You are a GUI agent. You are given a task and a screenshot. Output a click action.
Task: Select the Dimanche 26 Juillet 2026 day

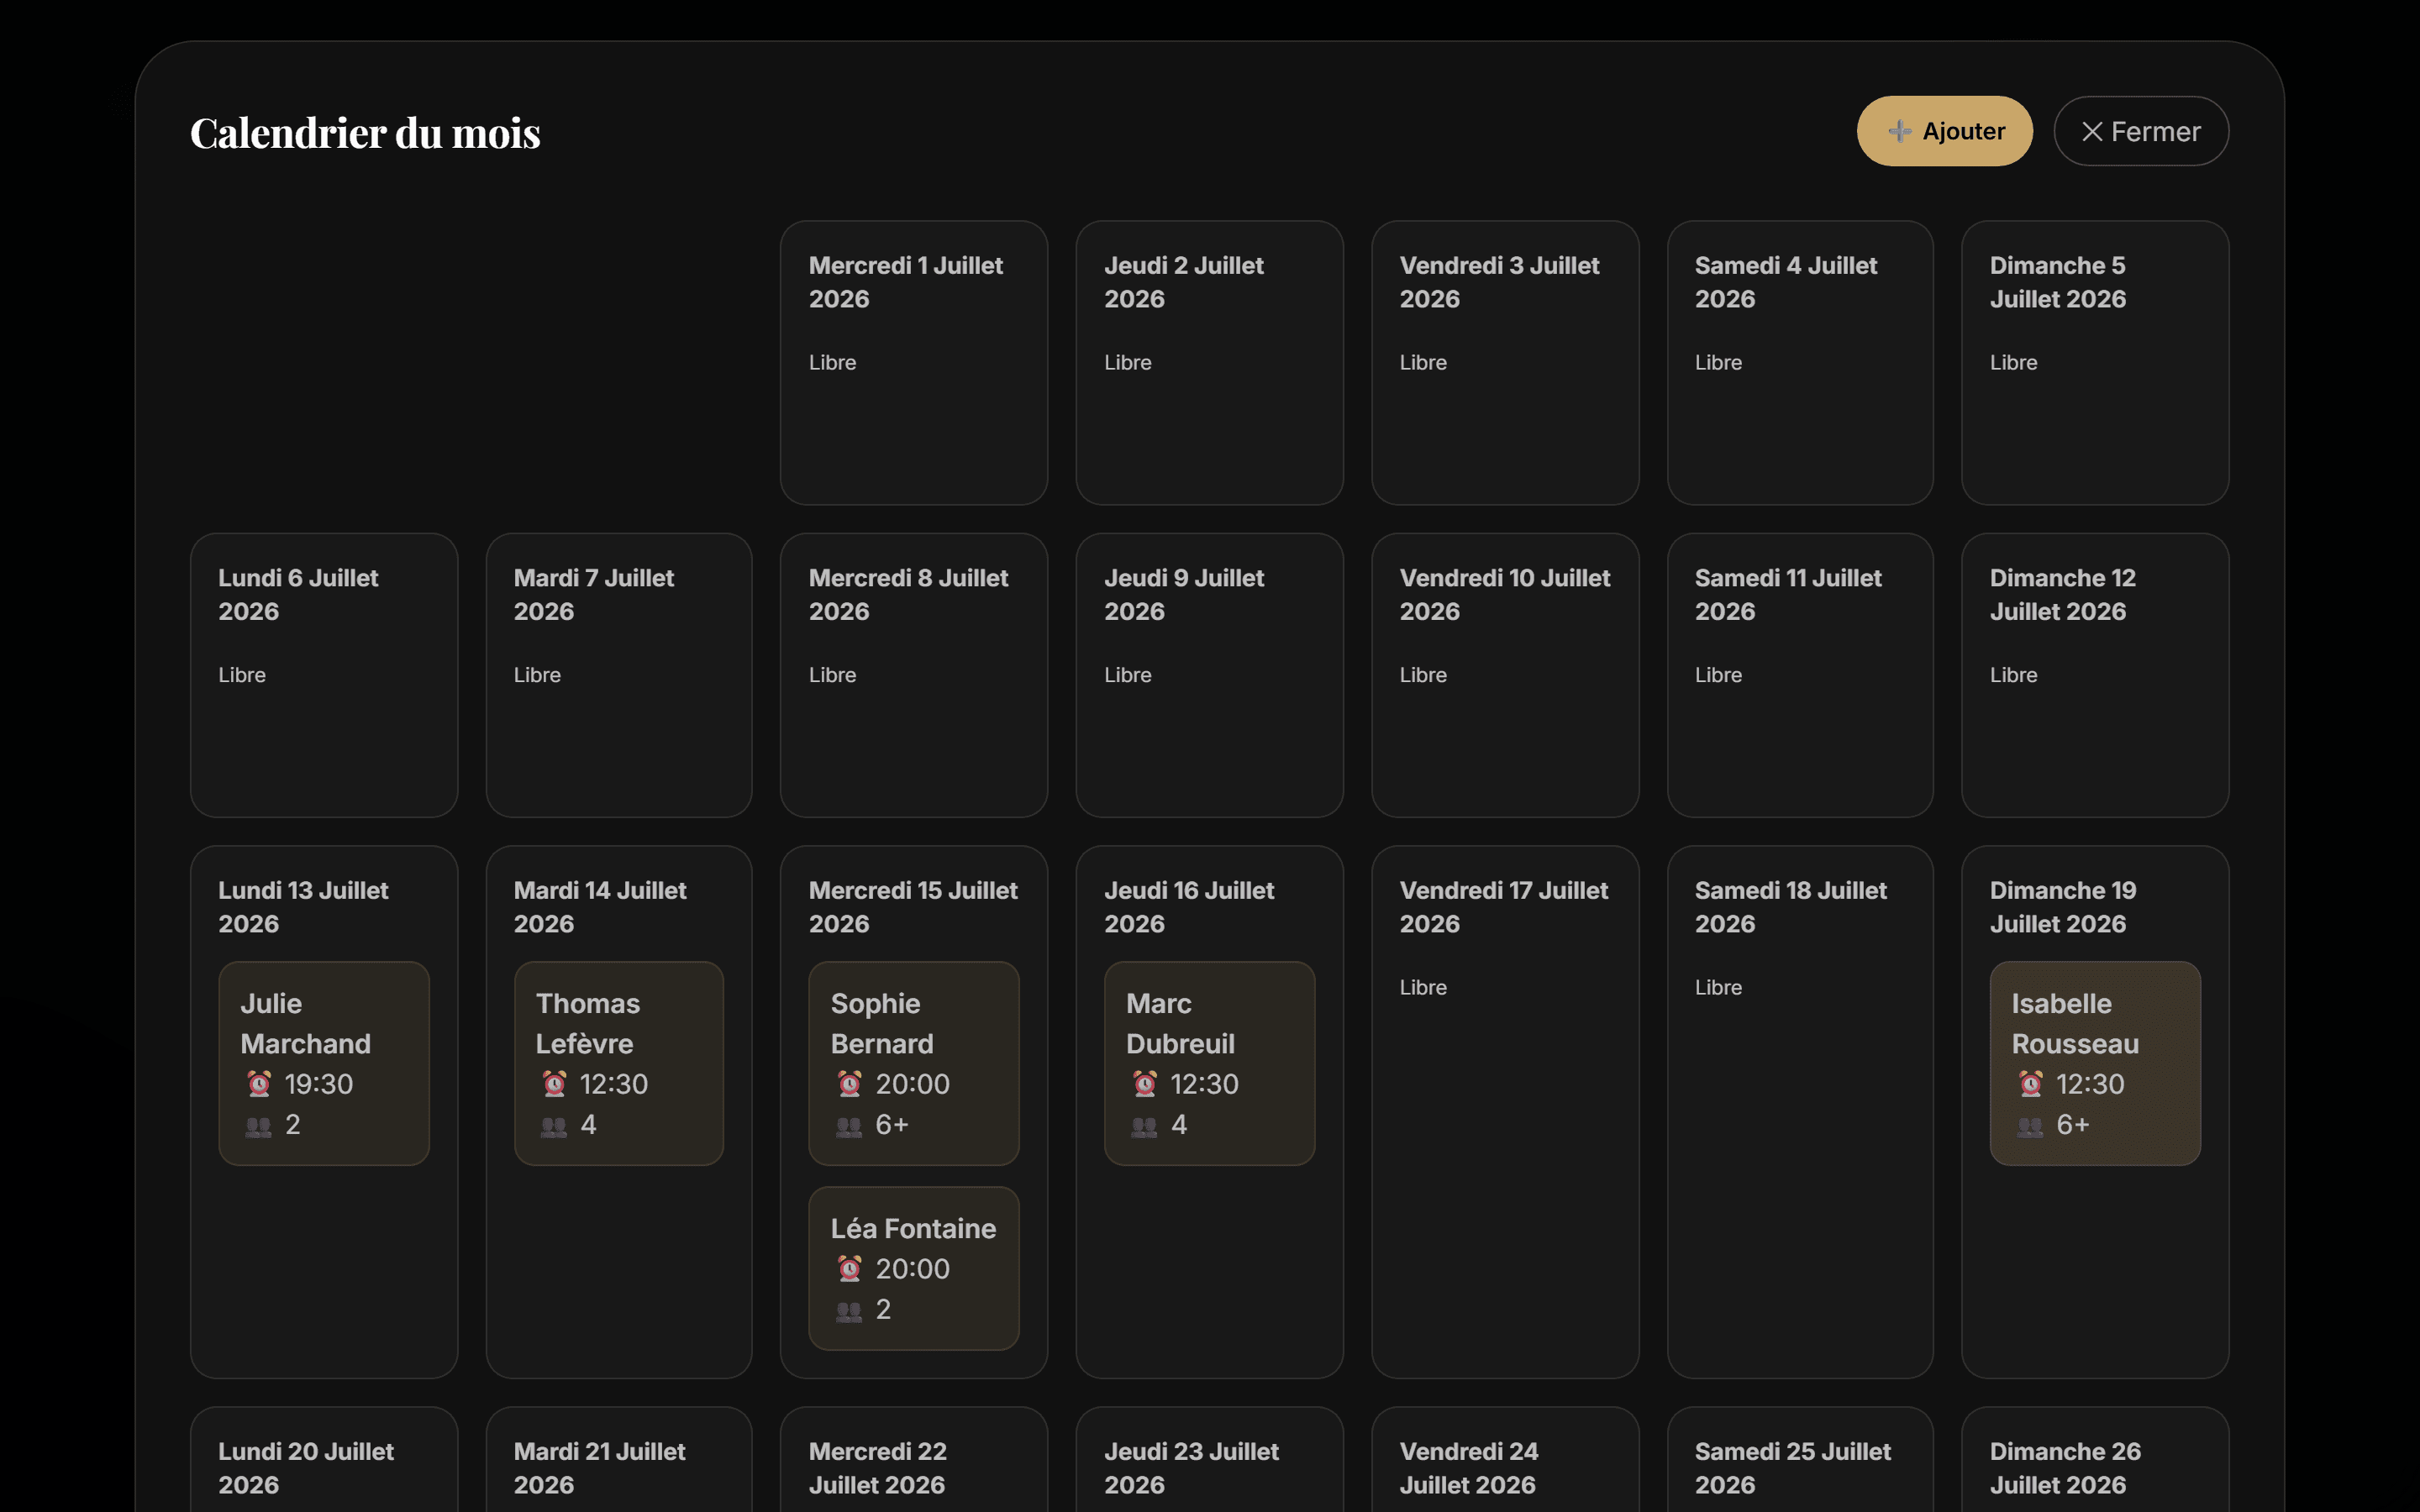pyautogui.click(x=2095, y=1460)
